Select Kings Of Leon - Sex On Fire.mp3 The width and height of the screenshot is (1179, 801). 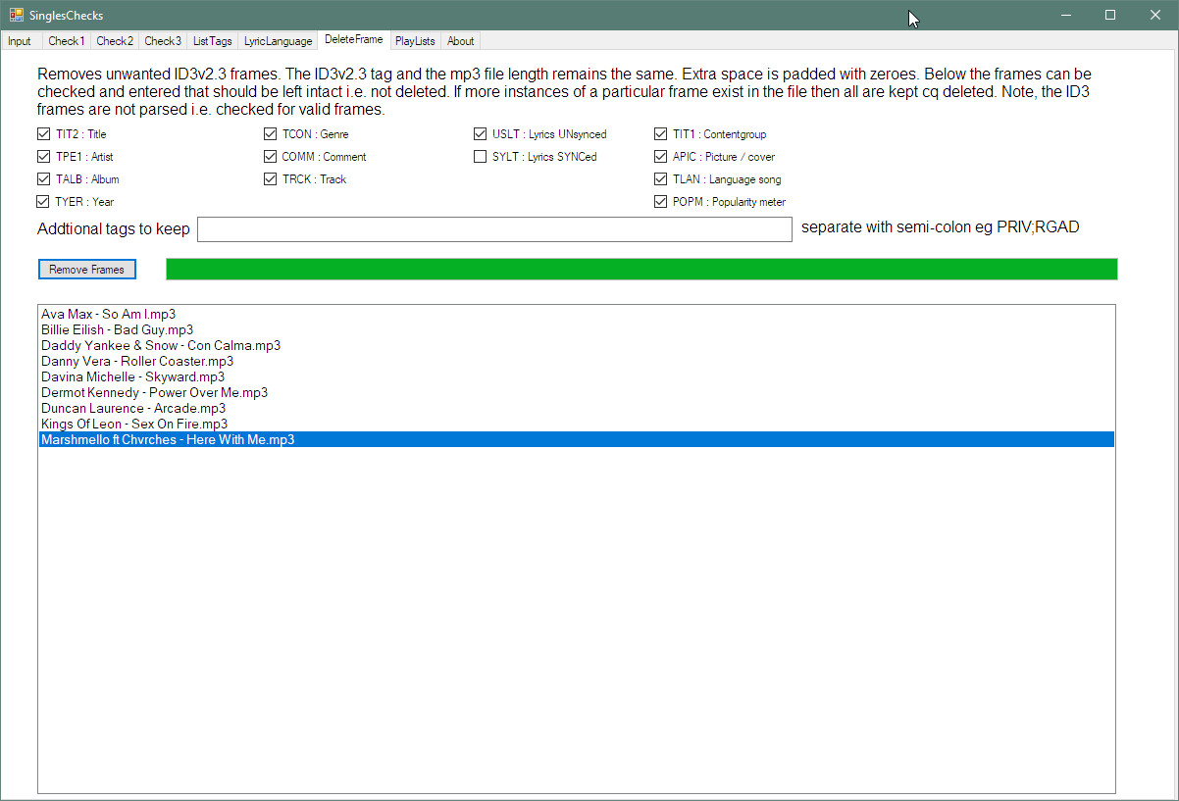134,424
